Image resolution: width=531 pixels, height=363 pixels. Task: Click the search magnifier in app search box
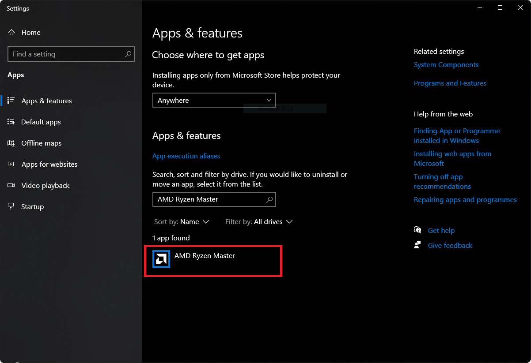[x=269, y=199]
